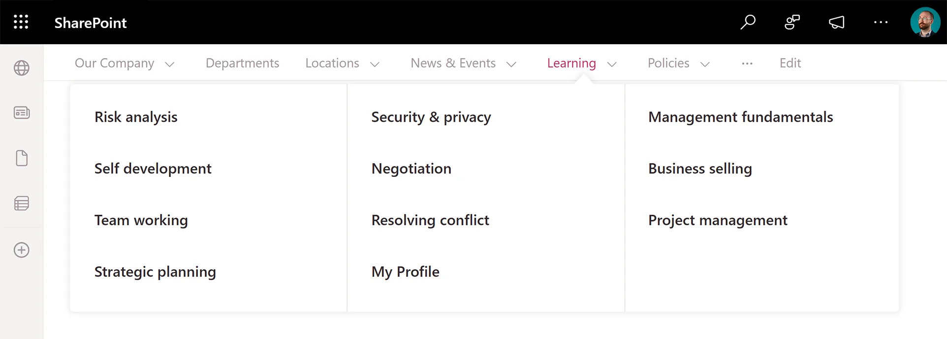Expand the overflow ellipsis in the navigation bar

click(747, 64)
